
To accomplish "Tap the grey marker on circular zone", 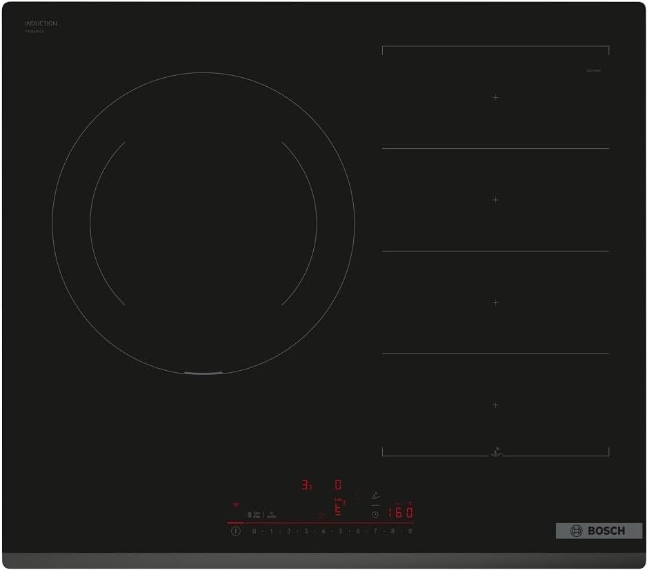I will point(203,374).
